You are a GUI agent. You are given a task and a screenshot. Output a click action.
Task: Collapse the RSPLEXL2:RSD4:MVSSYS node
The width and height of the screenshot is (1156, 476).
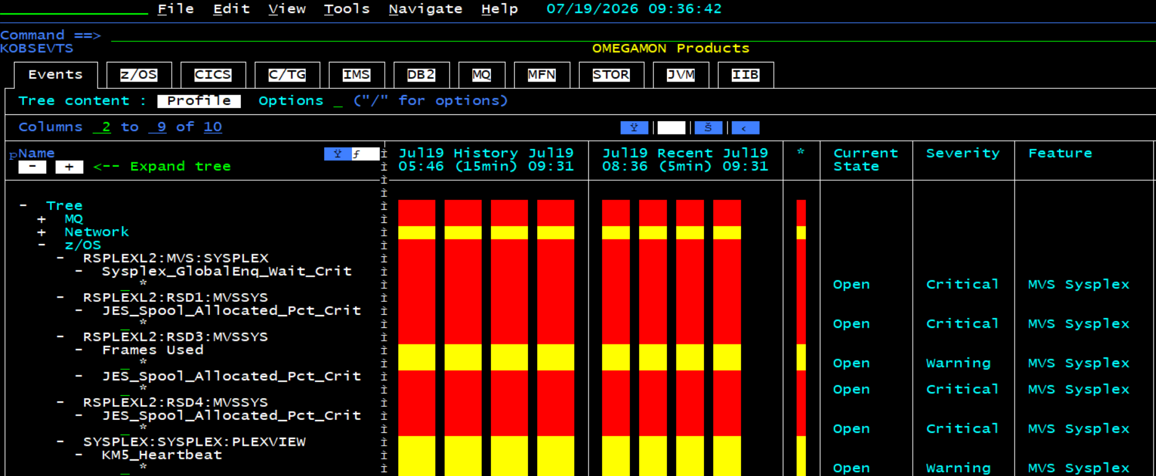(60, 403)
